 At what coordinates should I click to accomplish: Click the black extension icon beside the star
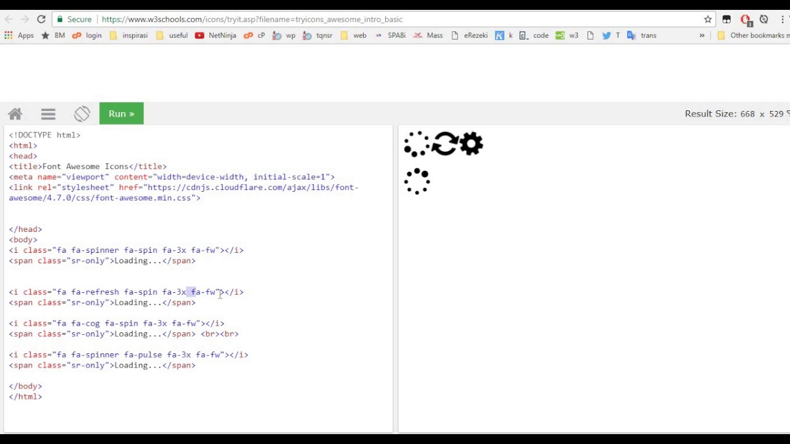click(x=726, y=19)
